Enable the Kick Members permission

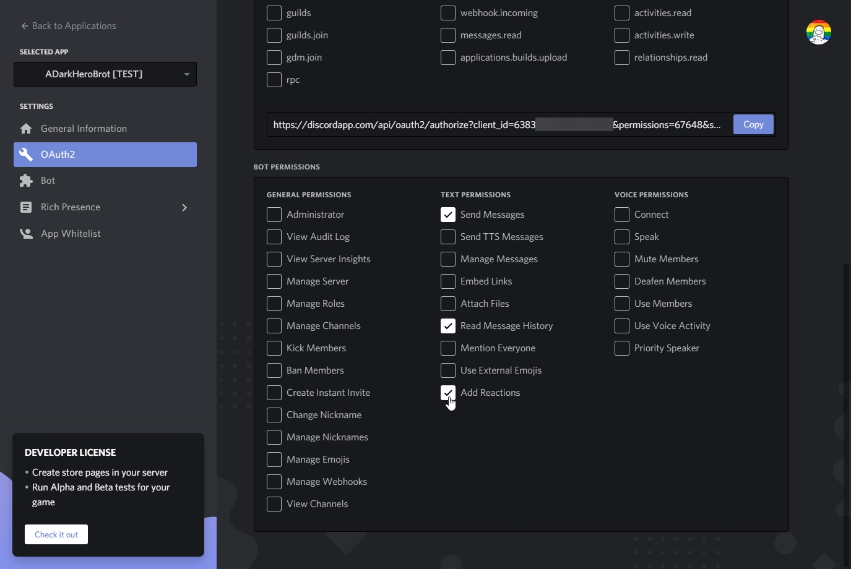coord(274,348)
